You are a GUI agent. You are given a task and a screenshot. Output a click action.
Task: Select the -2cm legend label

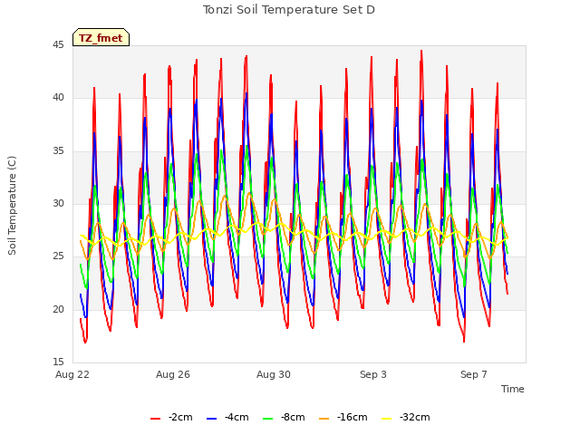pyautogui.click(x=180, y=417)
